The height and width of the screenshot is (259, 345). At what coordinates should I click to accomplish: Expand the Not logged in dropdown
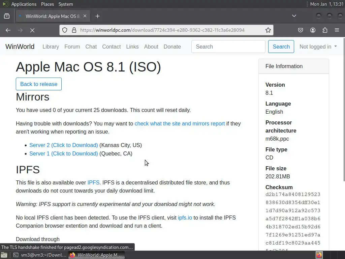(x=318, y=47)
